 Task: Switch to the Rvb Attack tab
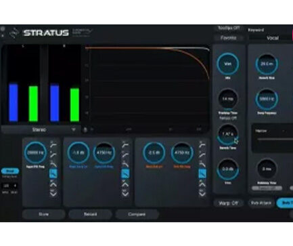[261, 203]
